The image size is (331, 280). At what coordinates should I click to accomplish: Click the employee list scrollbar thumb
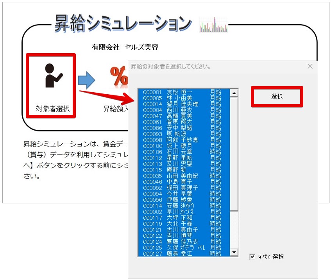[234, 154]
